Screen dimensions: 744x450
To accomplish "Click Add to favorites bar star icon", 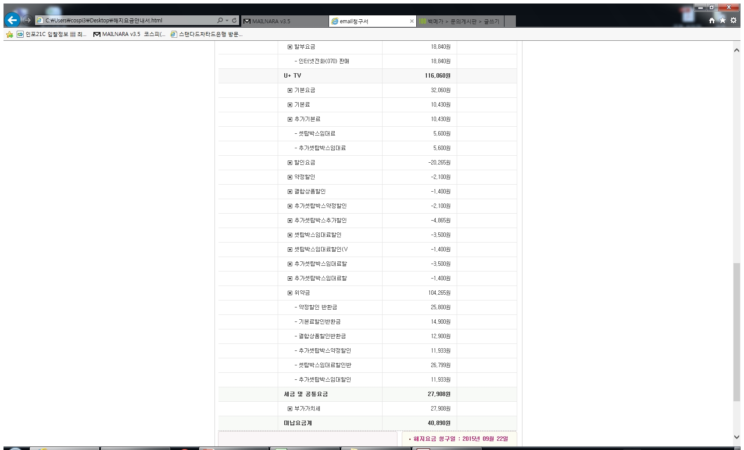I will pyautogui.click(x=10, y=34).
